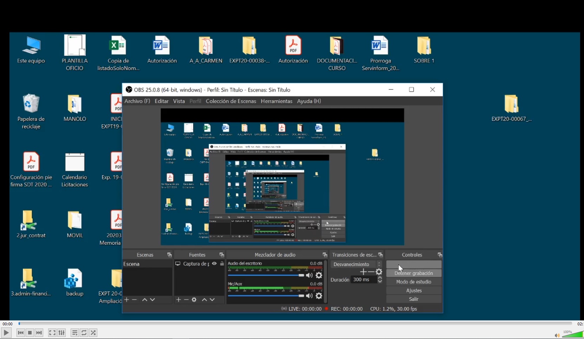
Task: Toggle visibility eye of Captura source
Action: coord(214,264)
